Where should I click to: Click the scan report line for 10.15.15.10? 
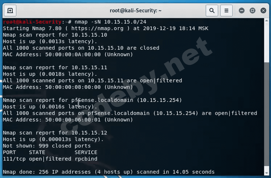pos(55,35)
